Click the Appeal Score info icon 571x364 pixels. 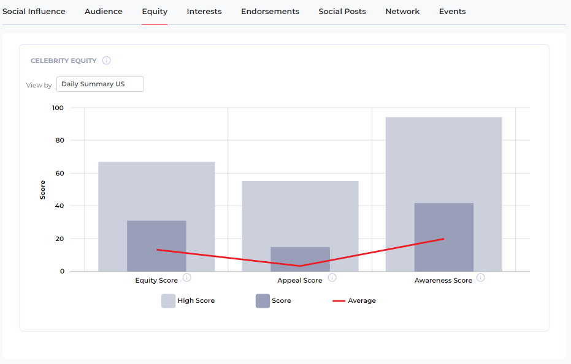click(332, 278)
